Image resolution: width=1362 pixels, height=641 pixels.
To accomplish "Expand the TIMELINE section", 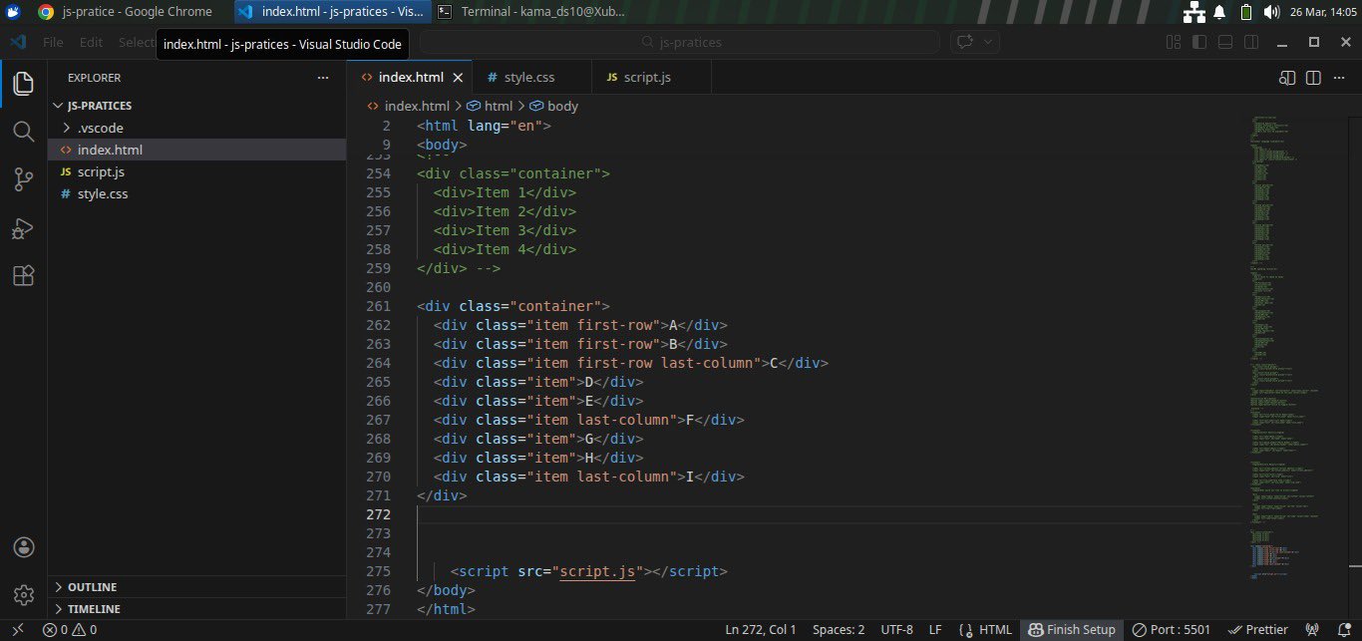I will tap(94, 609).
